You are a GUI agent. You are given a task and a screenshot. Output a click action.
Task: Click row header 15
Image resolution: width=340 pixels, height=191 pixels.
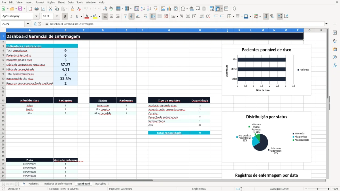pos(3,100)
